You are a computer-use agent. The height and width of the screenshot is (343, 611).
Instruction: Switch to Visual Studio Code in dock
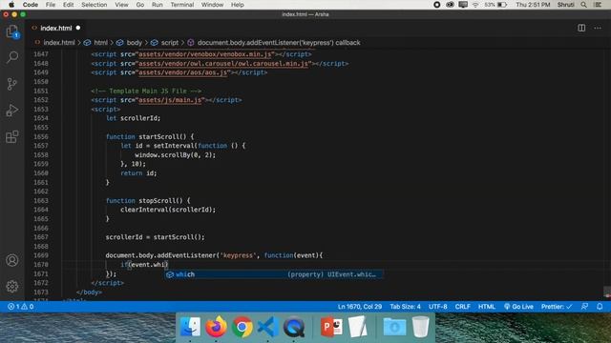(267, 326)
